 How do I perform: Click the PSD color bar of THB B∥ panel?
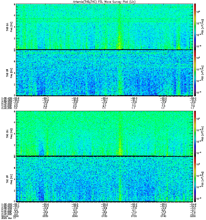coord(195,73)
